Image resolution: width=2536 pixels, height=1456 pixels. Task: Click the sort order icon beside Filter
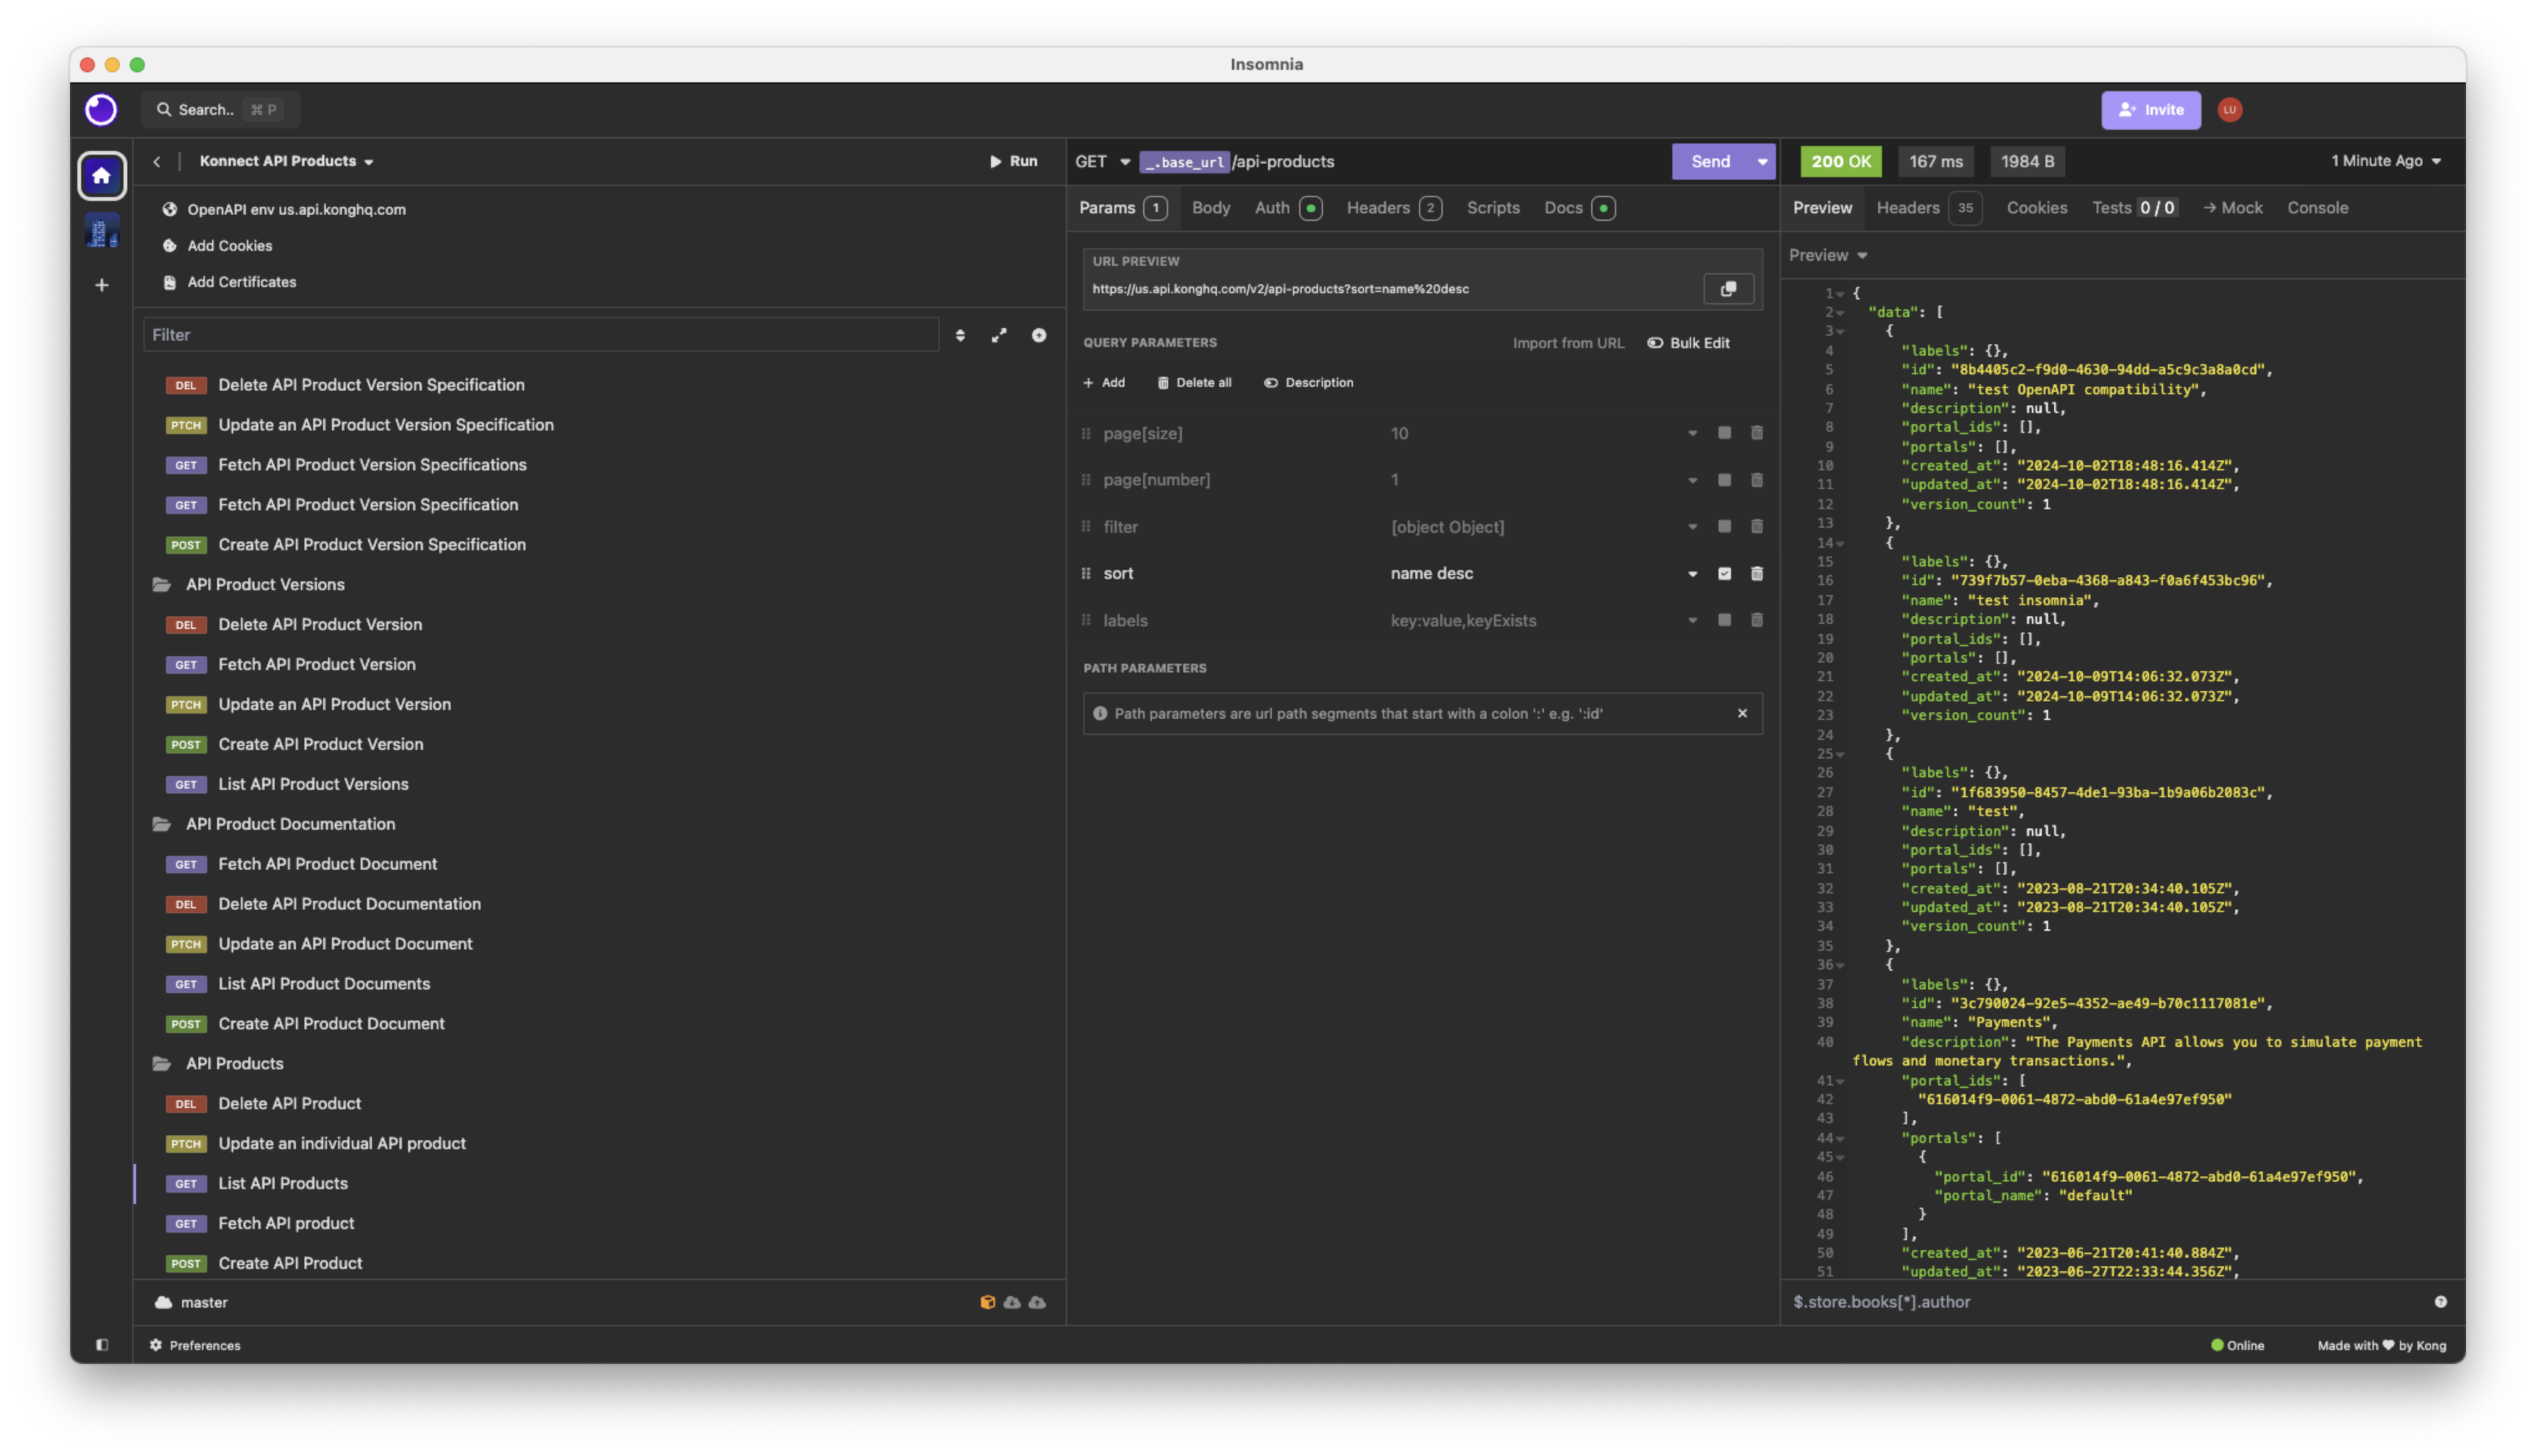pos(960,335)
